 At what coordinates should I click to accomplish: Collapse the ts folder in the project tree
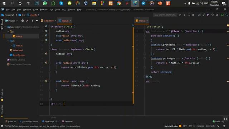(8, 41)
